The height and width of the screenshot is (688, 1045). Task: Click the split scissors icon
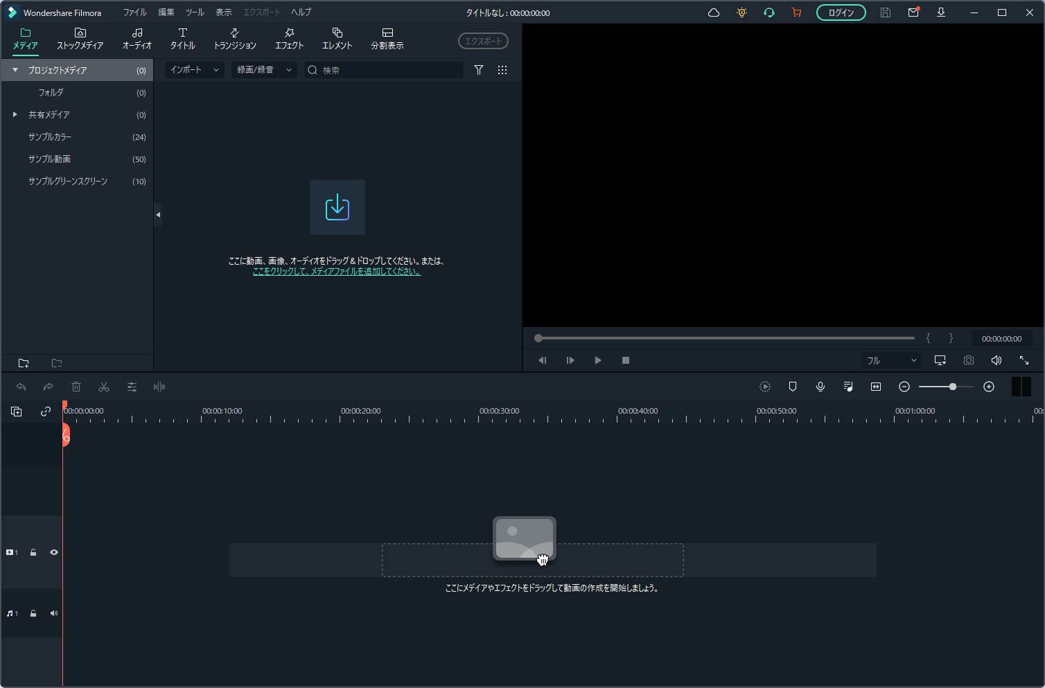(x=104, y=387)
